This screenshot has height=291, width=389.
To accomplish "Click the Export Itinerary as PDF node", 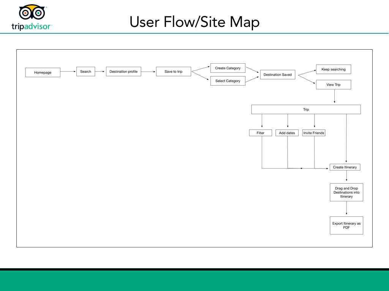I will click(346, 225).
